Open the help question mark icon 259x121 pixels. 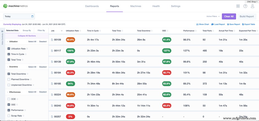coord(245,6)
